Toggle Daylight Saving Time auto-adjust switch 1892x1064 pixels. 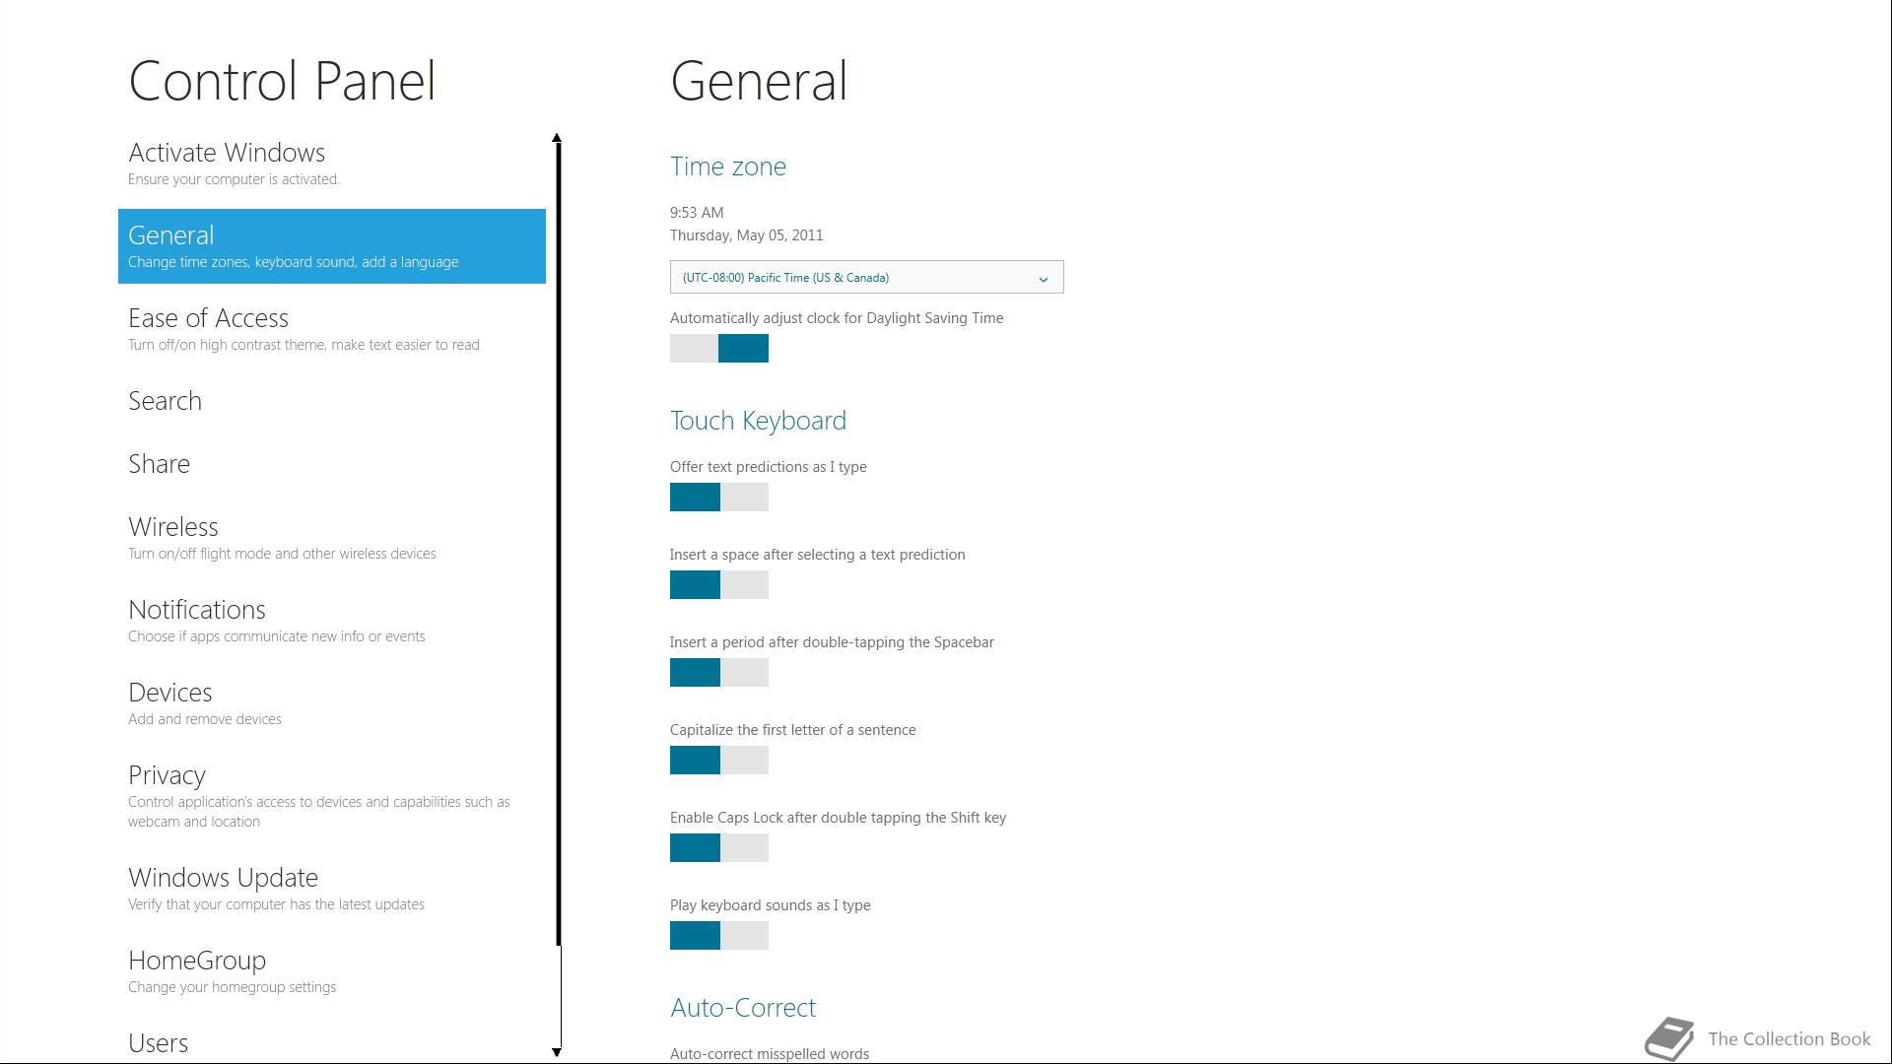click(719, 348)
